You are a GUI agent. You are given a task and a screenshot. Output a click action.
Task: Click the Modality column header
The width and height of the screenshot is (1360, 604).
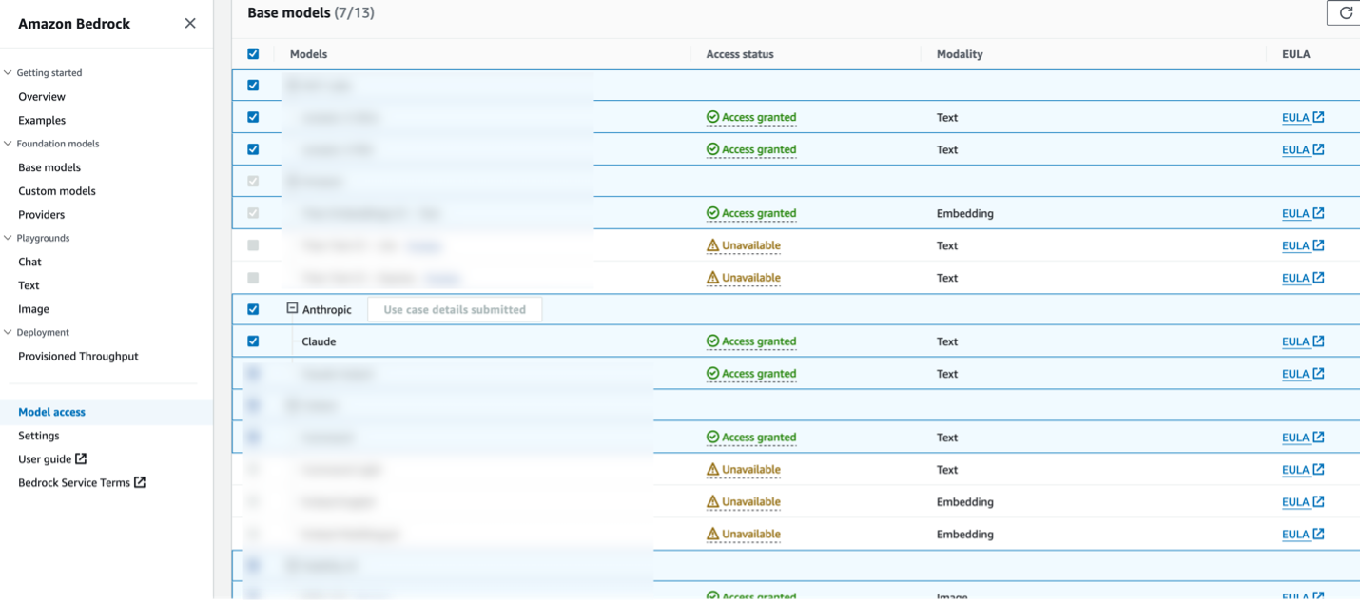click(960, 54)
